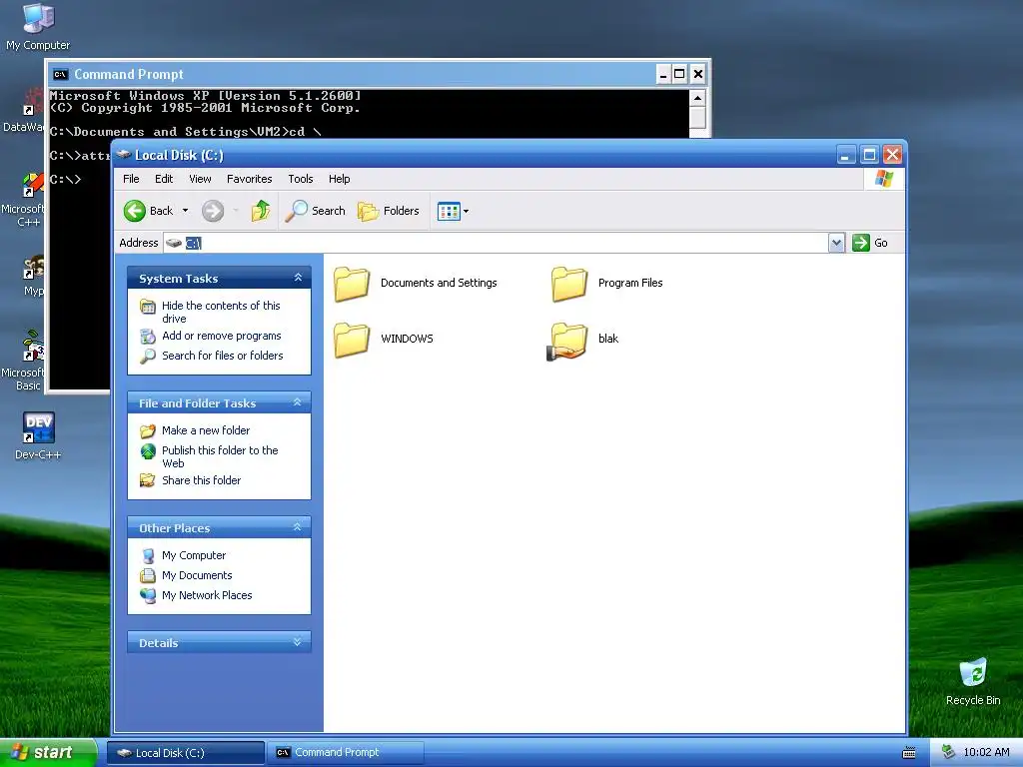Open the Tools menu
Screen dimensions: 1023x767
tap(300, 179)
